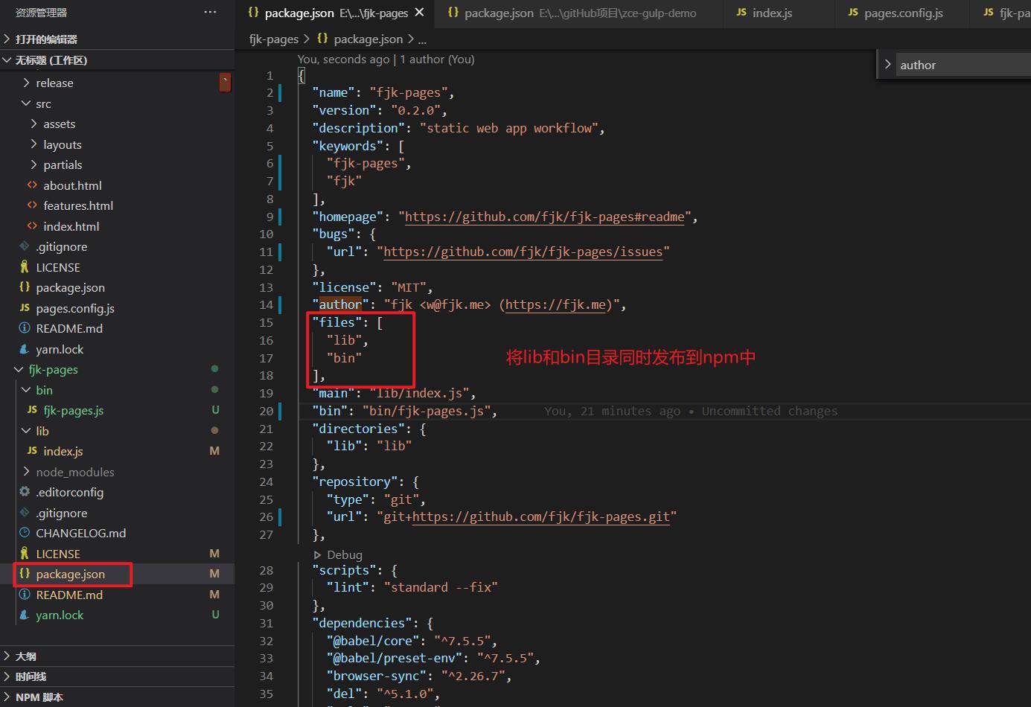Viewport: 1031px width, 707px height.
Task: Toggle replace mode in find widget
Action: [x=887, y=65]
